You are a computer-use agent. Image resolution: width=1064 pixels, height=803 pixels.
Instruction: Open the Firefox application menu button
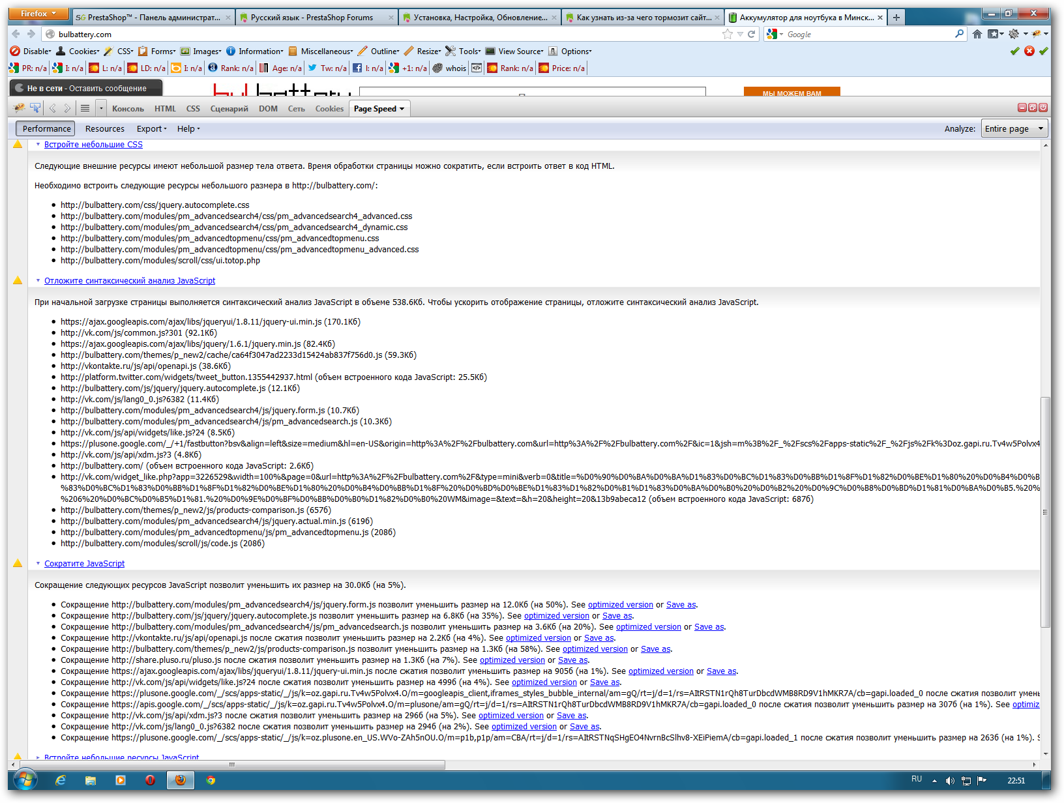39,14
